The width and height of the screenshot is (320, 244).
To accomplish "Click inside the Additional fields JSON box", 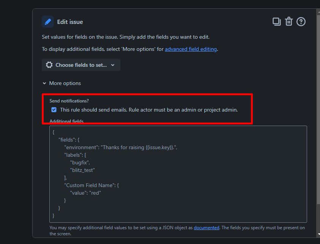I will (x=178, y=174).
